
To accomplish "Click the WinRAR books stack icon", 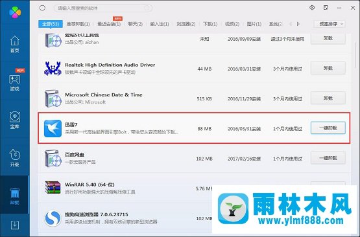I will click(53, 188).
